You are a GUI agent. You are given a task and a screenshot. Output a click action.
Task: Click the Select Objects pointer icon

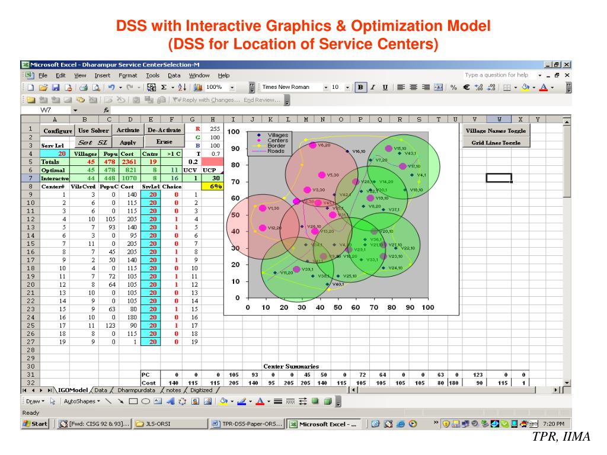(53, 401)
